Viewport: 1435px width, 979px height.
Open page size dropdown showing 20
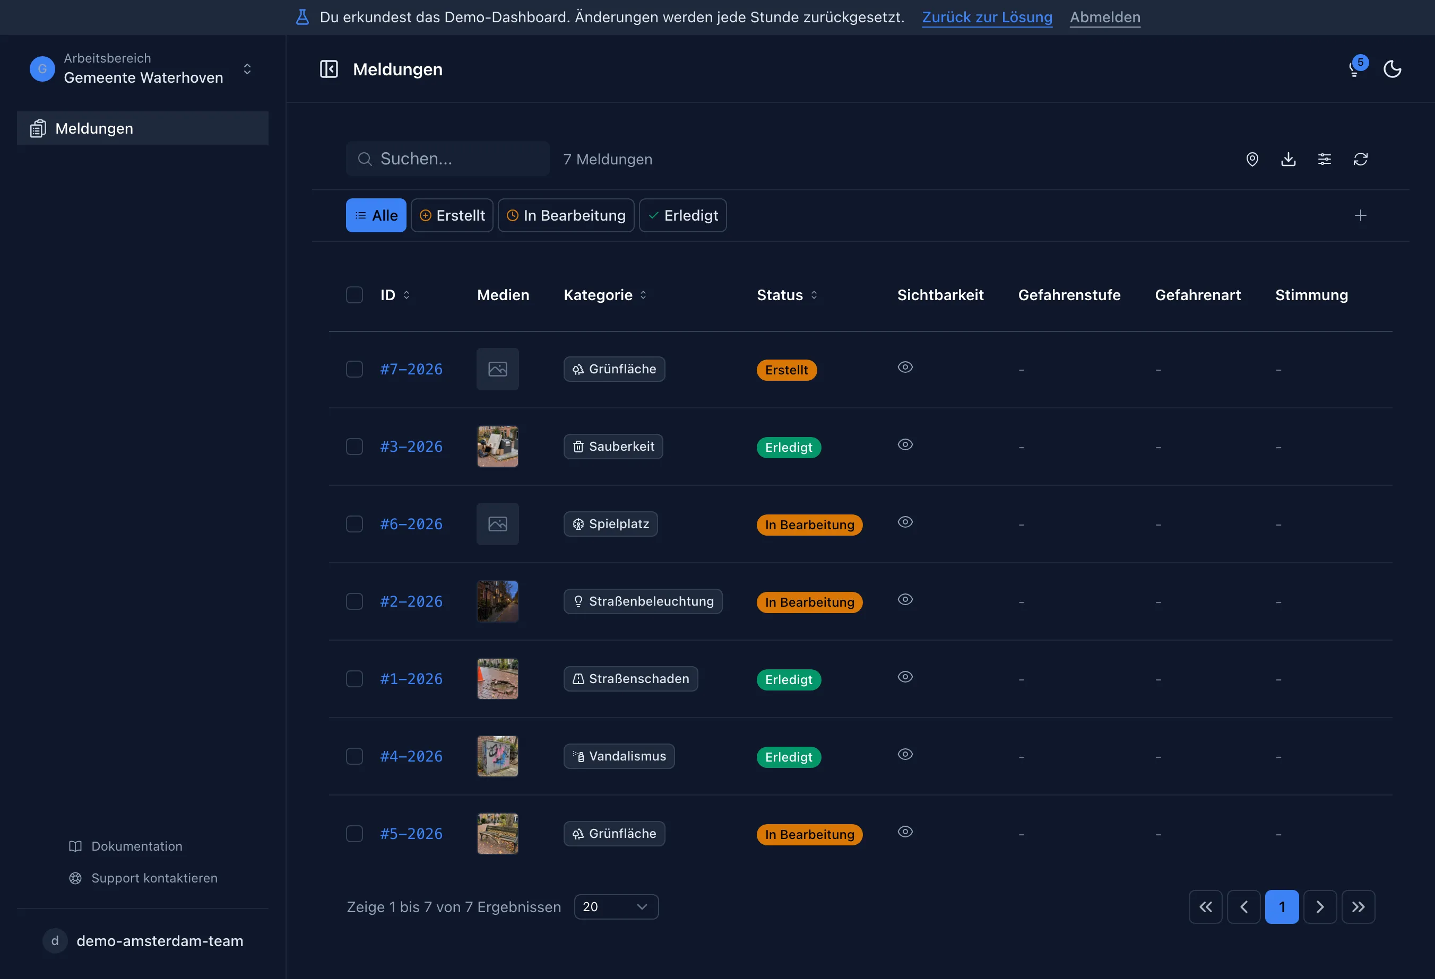[x=616, y=906]
